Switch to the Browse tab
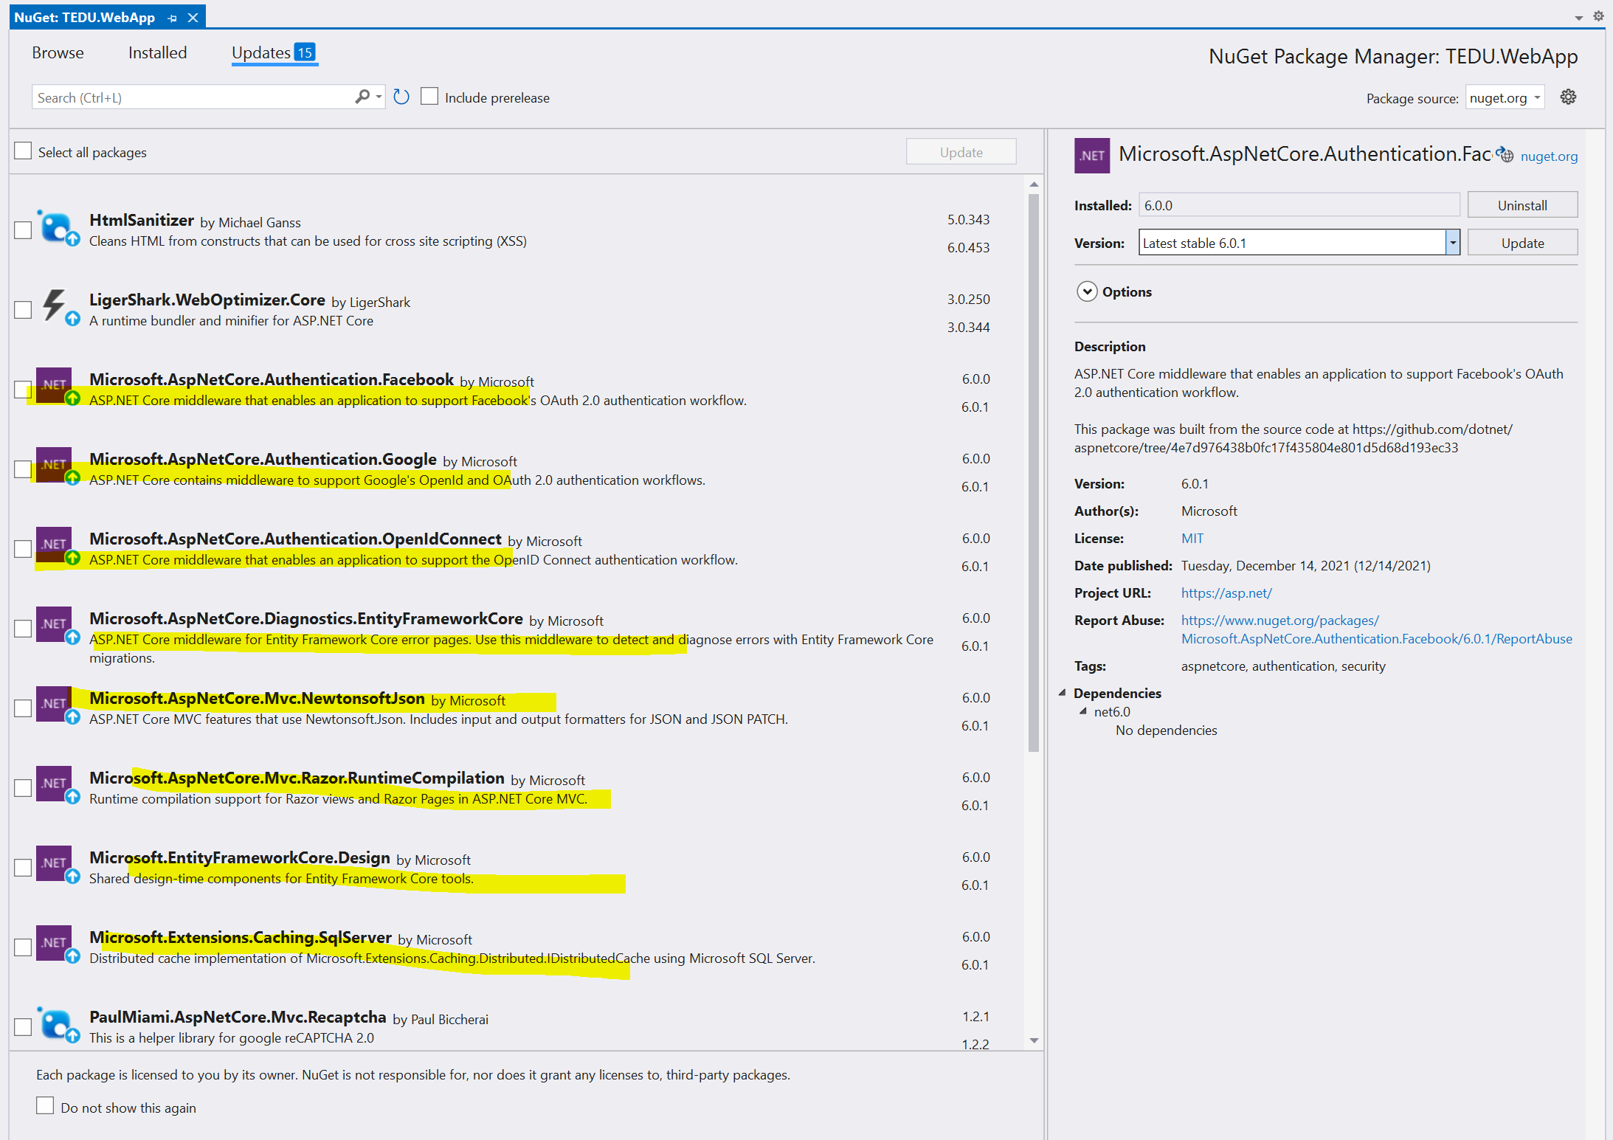This screenshot has width=1613, height=1140. coord(58,53)
